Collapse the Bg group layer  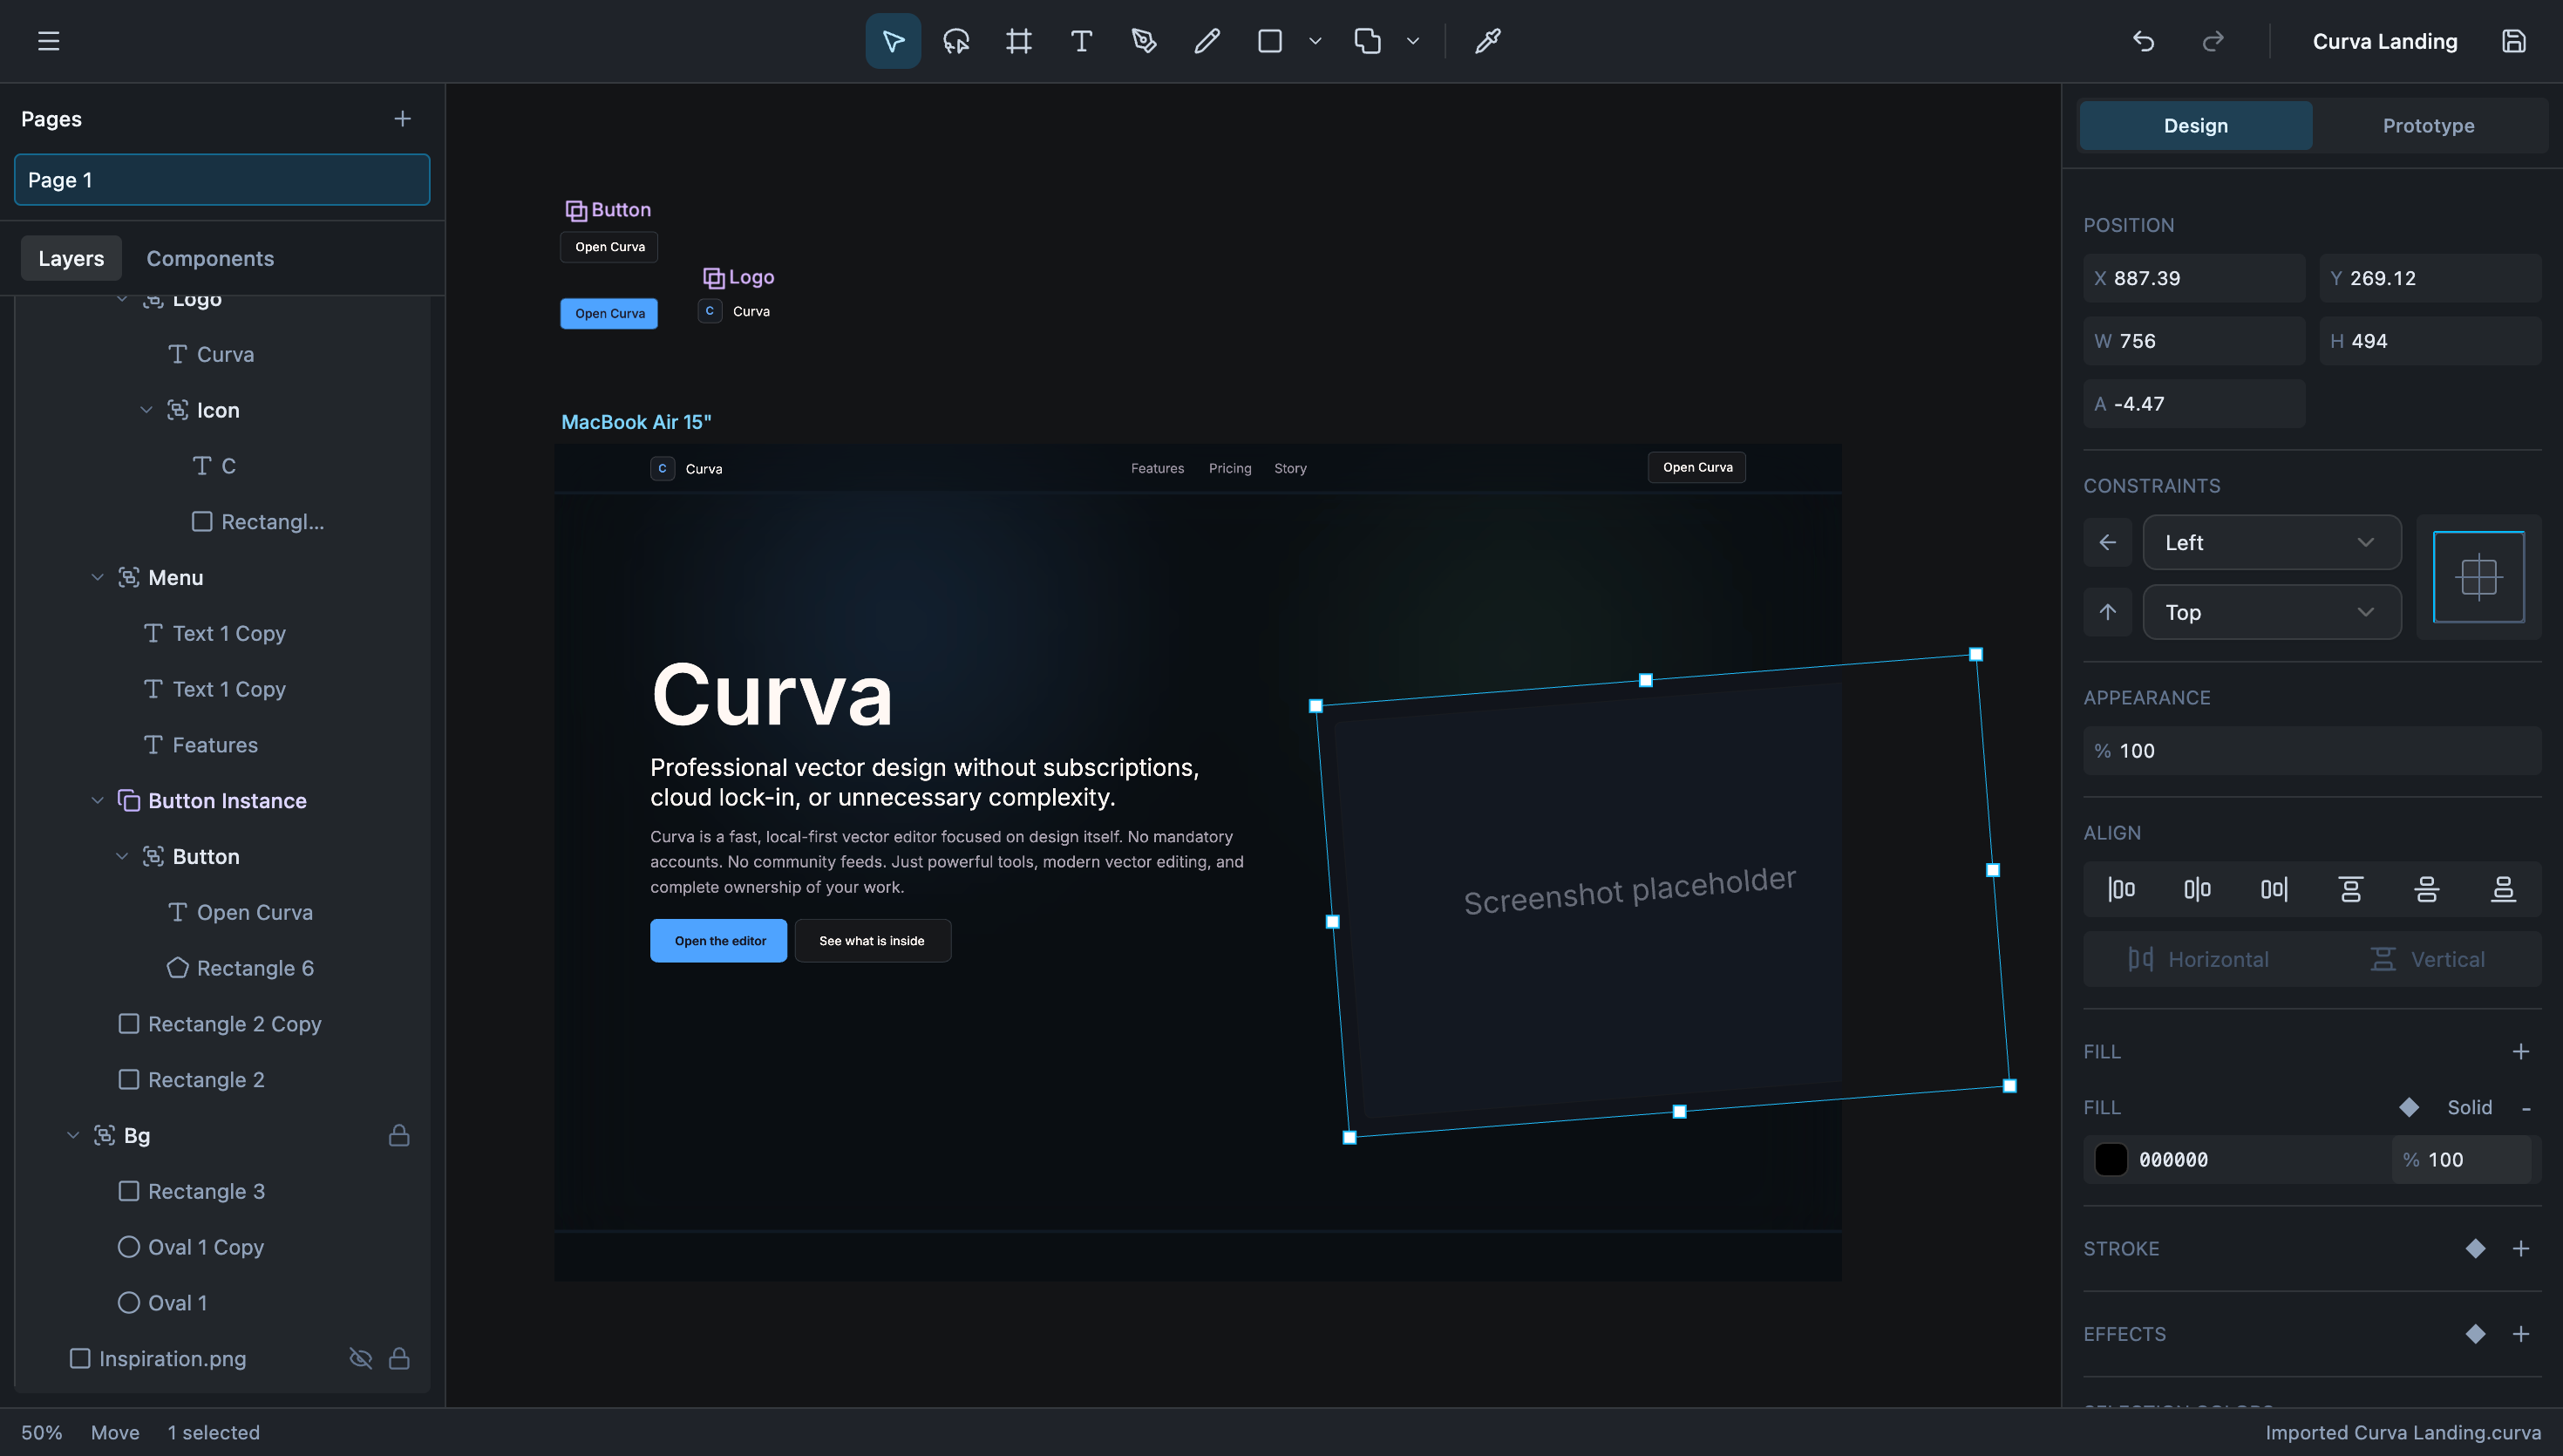click(x=73, y=1135)
